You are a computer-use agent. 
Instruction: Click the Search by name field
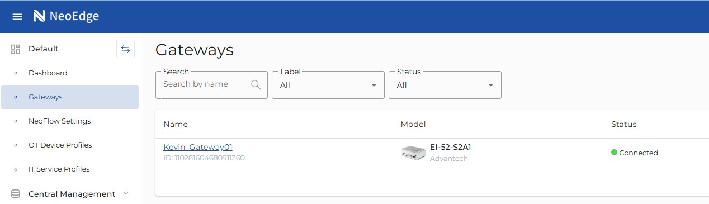204,84
